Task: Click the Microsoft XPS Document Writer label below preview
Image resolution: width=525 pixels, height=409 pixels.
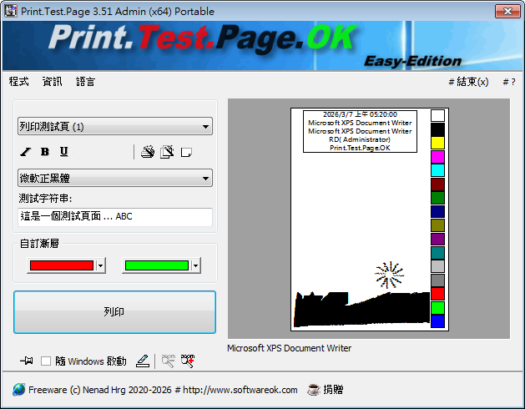Action: [x=290, y=348]
